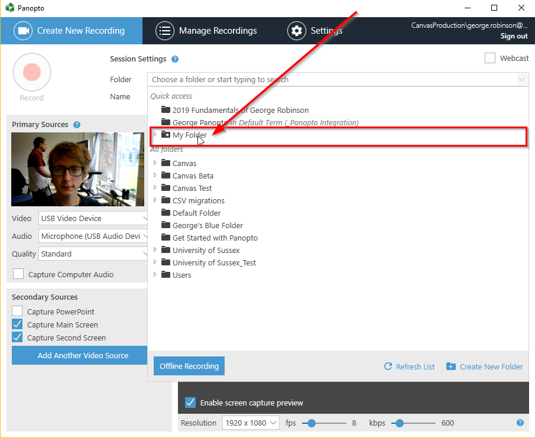Open the Quality dropdown

93,254
